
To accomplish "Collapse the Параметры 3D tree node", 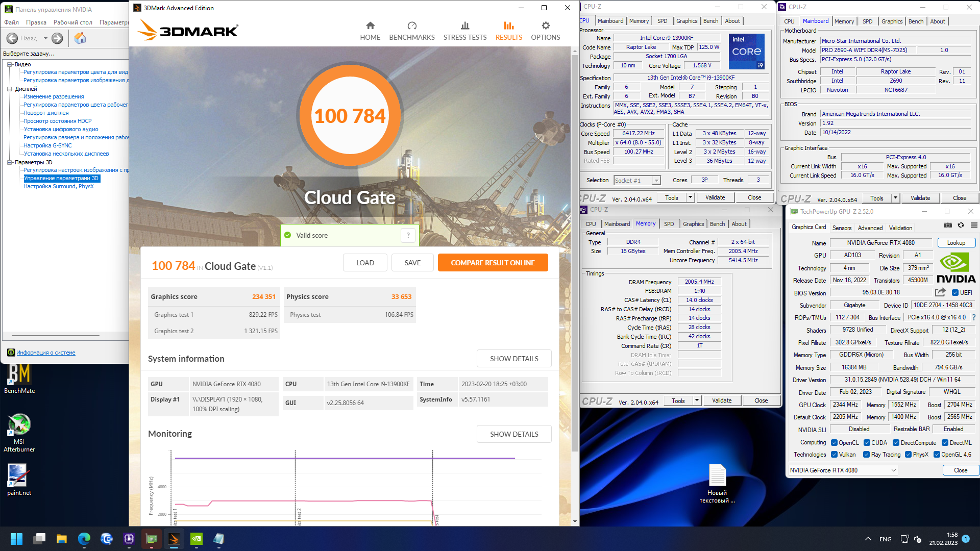I will pos(9,162).
